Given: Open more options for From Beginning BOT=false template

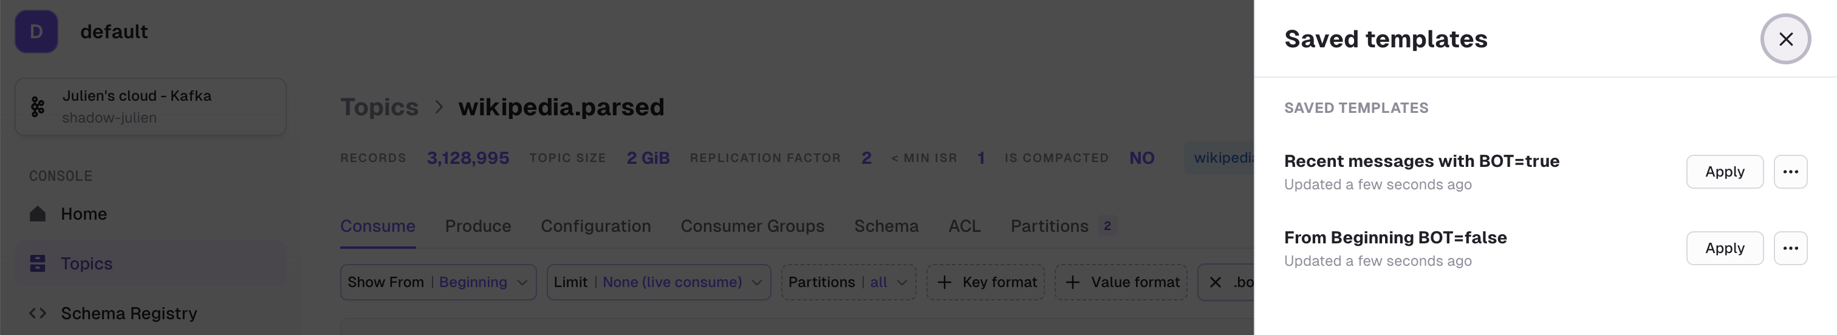Looking at the screenshot, I should pyautogui.click(x=1790, y=248).
